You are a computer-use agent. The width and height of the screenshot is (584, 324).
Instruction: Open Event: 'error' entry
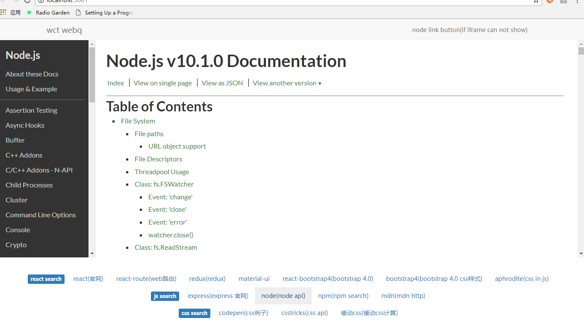(x=168, y=222)
